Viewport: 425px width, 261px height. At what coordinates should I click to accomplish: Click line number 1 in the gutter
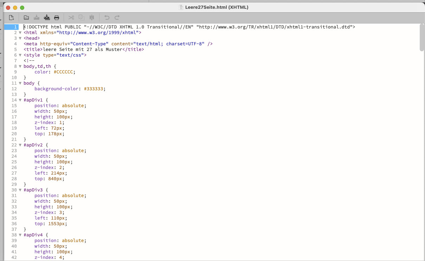[15, 27]
